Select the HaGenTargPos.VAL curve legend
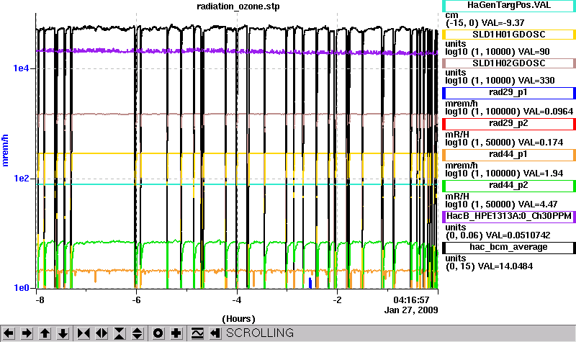Image resolution: width=576 pixels, height=342 pixels. coord(509,6)
